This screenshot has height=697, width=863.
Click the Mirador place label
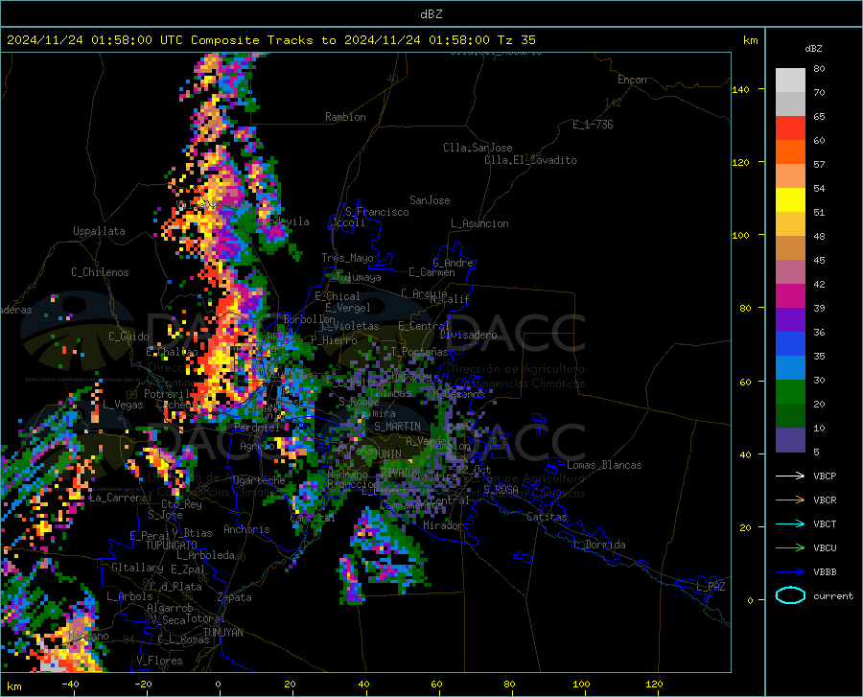pyautogui.click(x=443, y=525)
